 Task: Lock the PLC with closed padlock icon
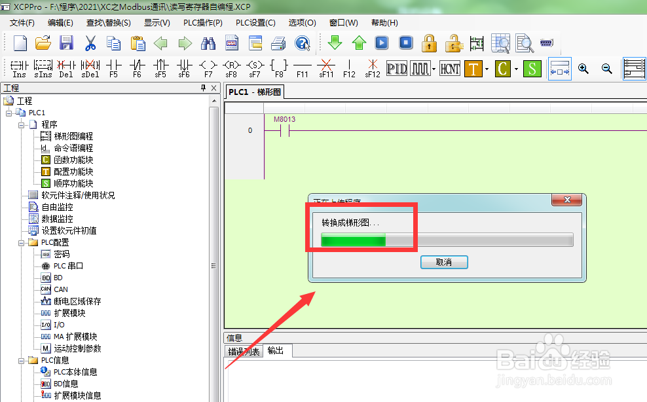[x=429, y=43]
